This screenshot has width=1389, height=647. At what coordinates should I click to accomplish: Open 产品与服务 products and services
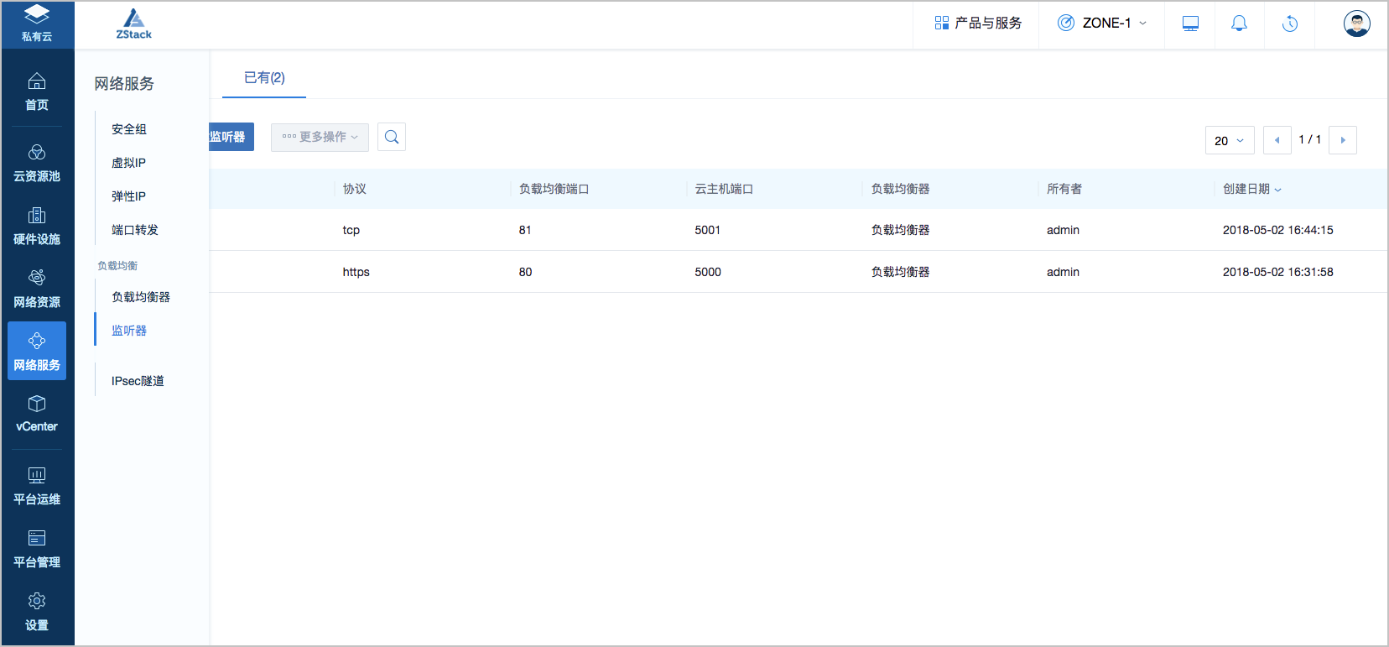(978, 23)
